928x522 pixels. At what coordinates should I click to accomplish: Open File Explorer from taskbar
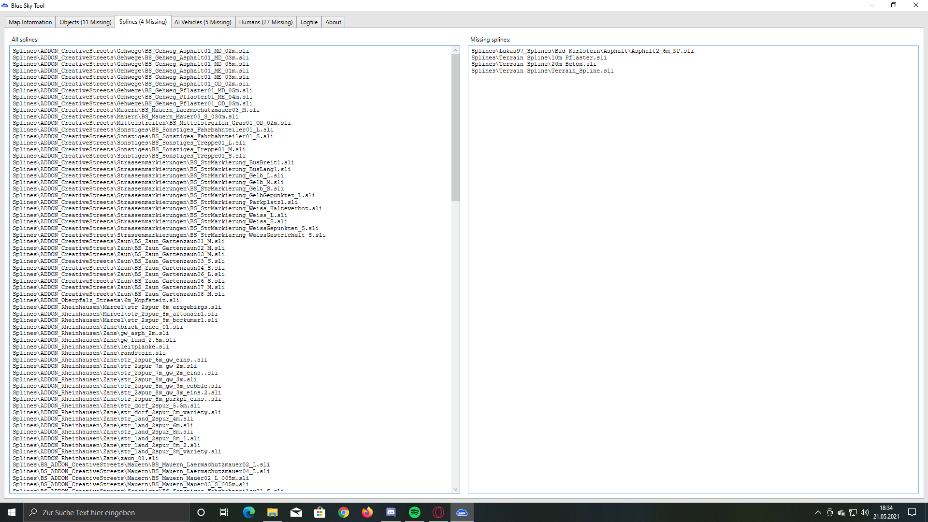273,512
